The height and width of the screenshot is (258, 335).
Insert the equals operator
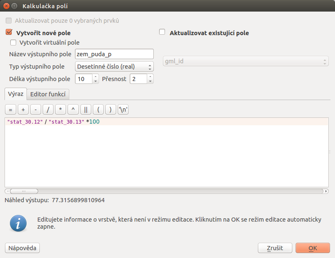point(10,110)
